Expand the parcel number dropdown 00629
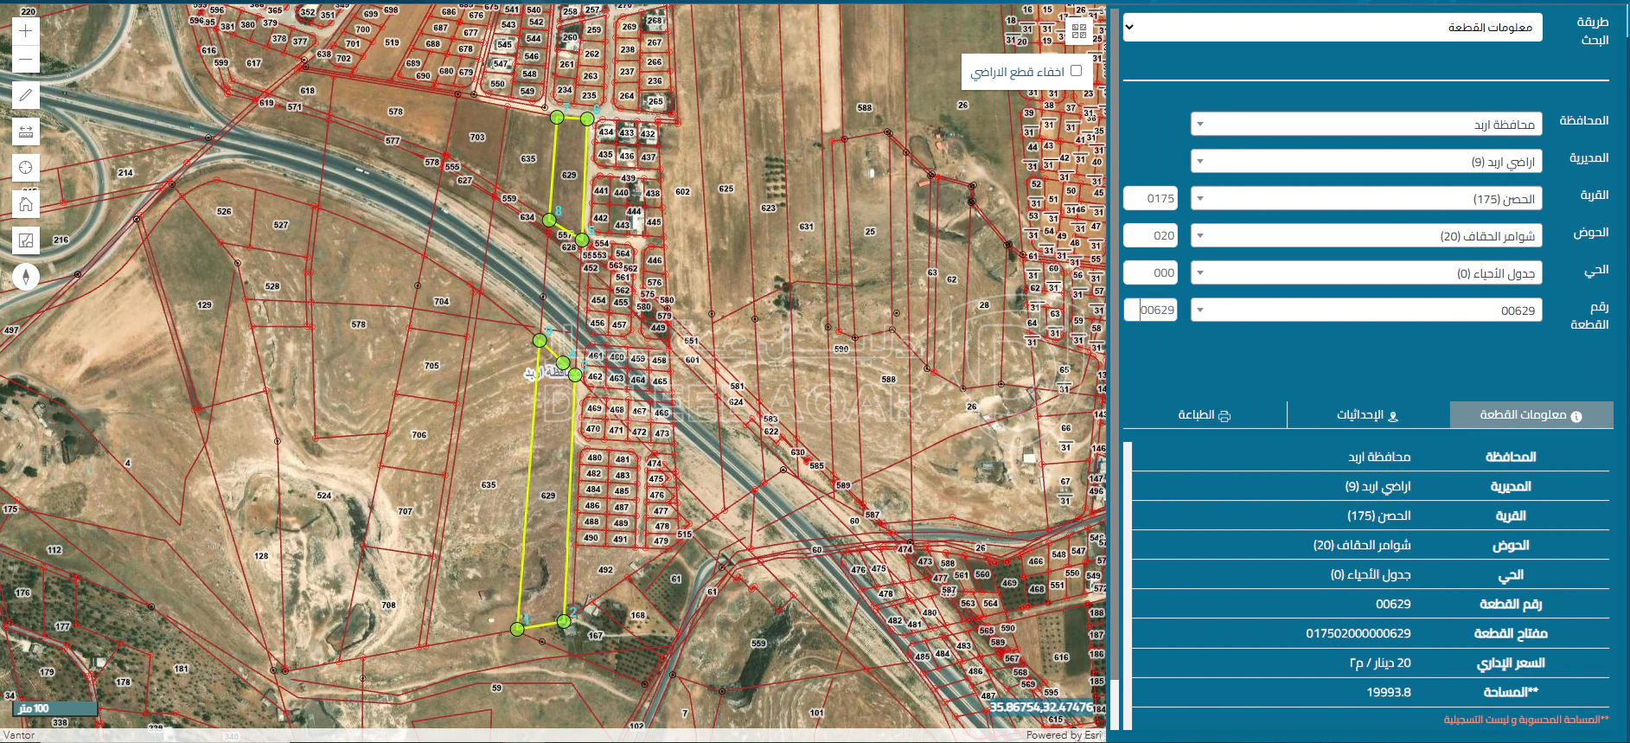 click(1366, 310)
